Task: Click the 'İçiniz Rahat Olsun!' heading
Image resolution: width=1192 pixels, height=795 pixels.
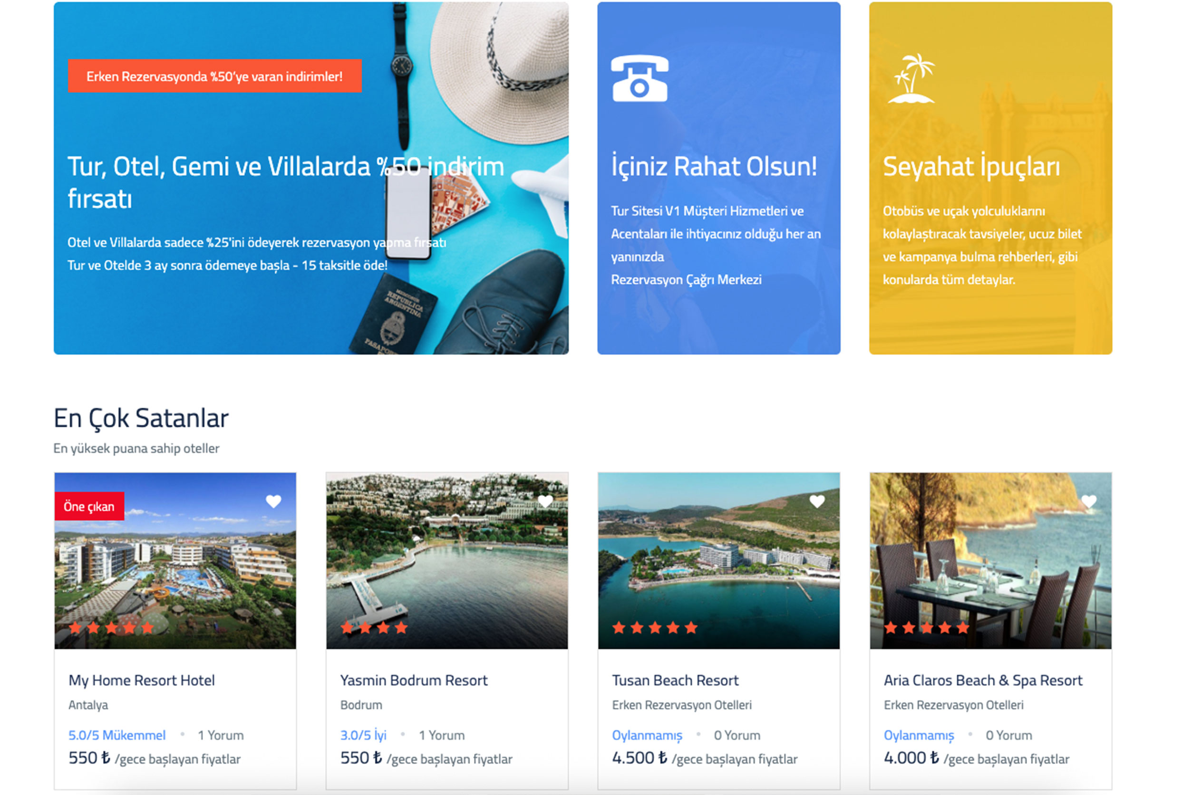Action: 714,166
